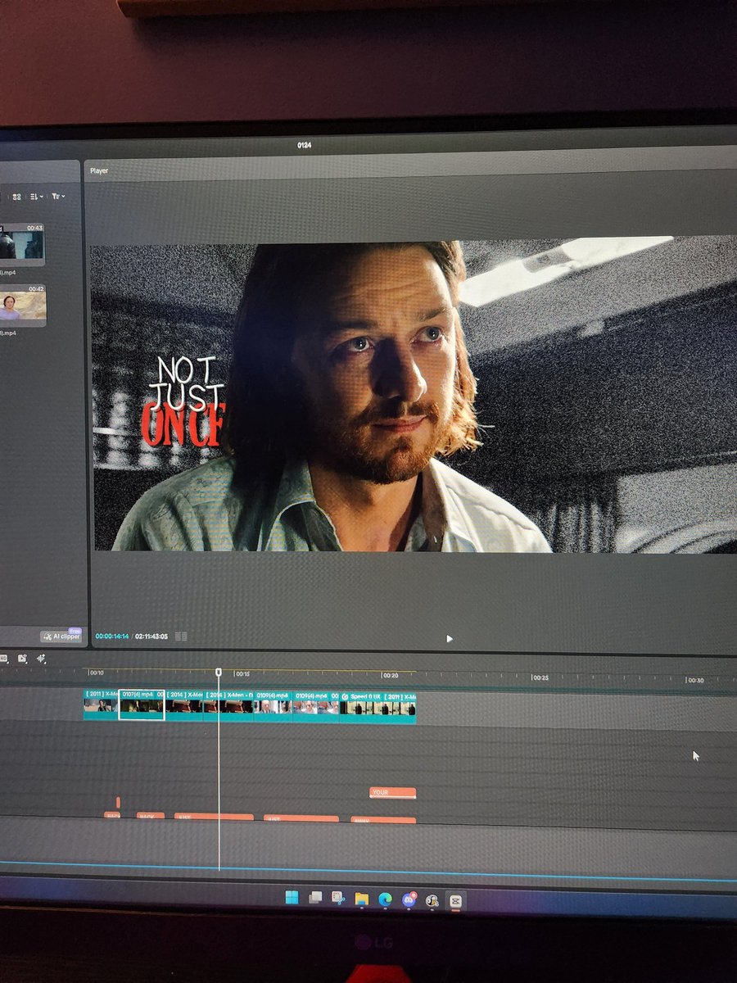Open Discord from the taskbar
The height and width of the screenshot is (983, 737).
click(409, 900)
